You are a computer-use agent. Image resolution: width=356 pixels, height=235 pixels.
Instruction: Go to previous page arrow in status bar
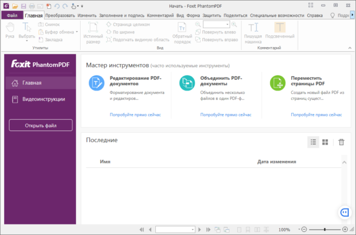coord(150,230)
